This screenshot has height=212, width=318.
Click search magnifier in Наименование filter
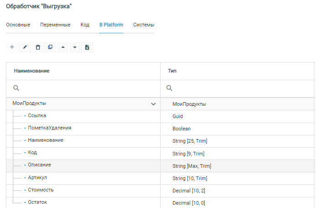point(16,88)
